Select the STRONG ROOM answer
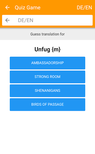 [x=47, y=77]
